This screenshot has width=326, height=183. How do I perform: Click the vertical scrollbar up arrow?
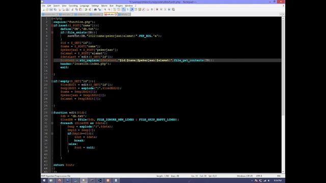(283, 18)
